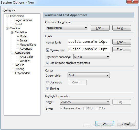Viewport: 139px width, 130px height.
Task: Click the cursor Color button
Action: (77, 82)
